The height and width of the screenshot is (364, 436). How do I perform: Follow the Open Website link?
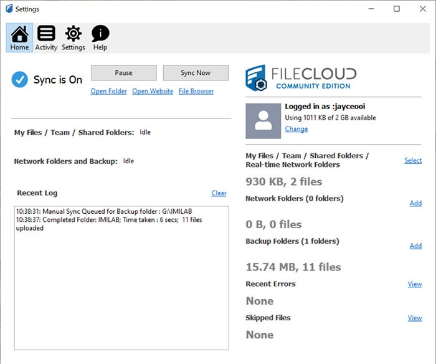(x=153, y=91)
